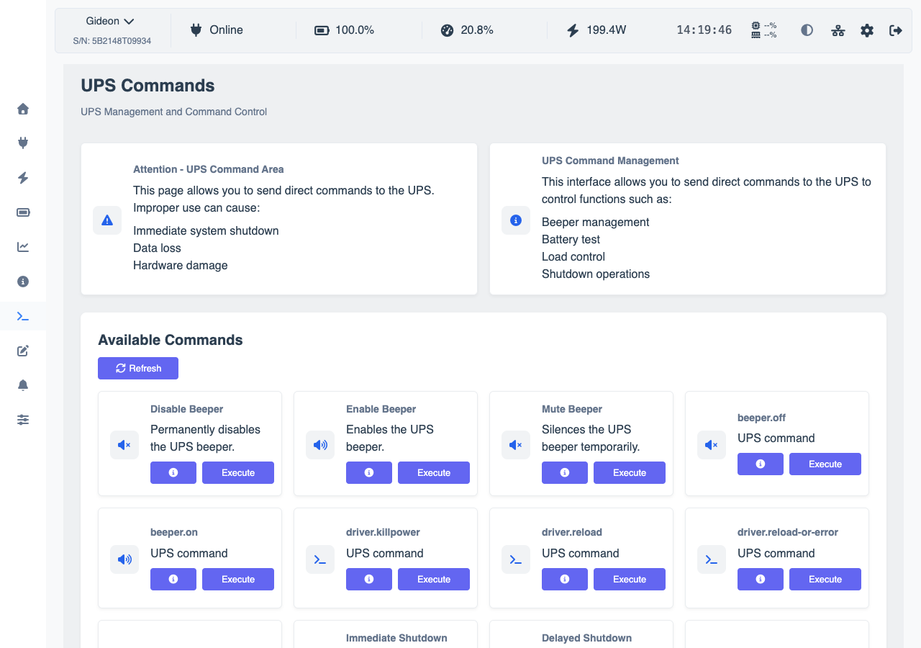This screenshot has height=648, width=921.
Task: Execute the beeper.on command
Action: click(238, 579)
